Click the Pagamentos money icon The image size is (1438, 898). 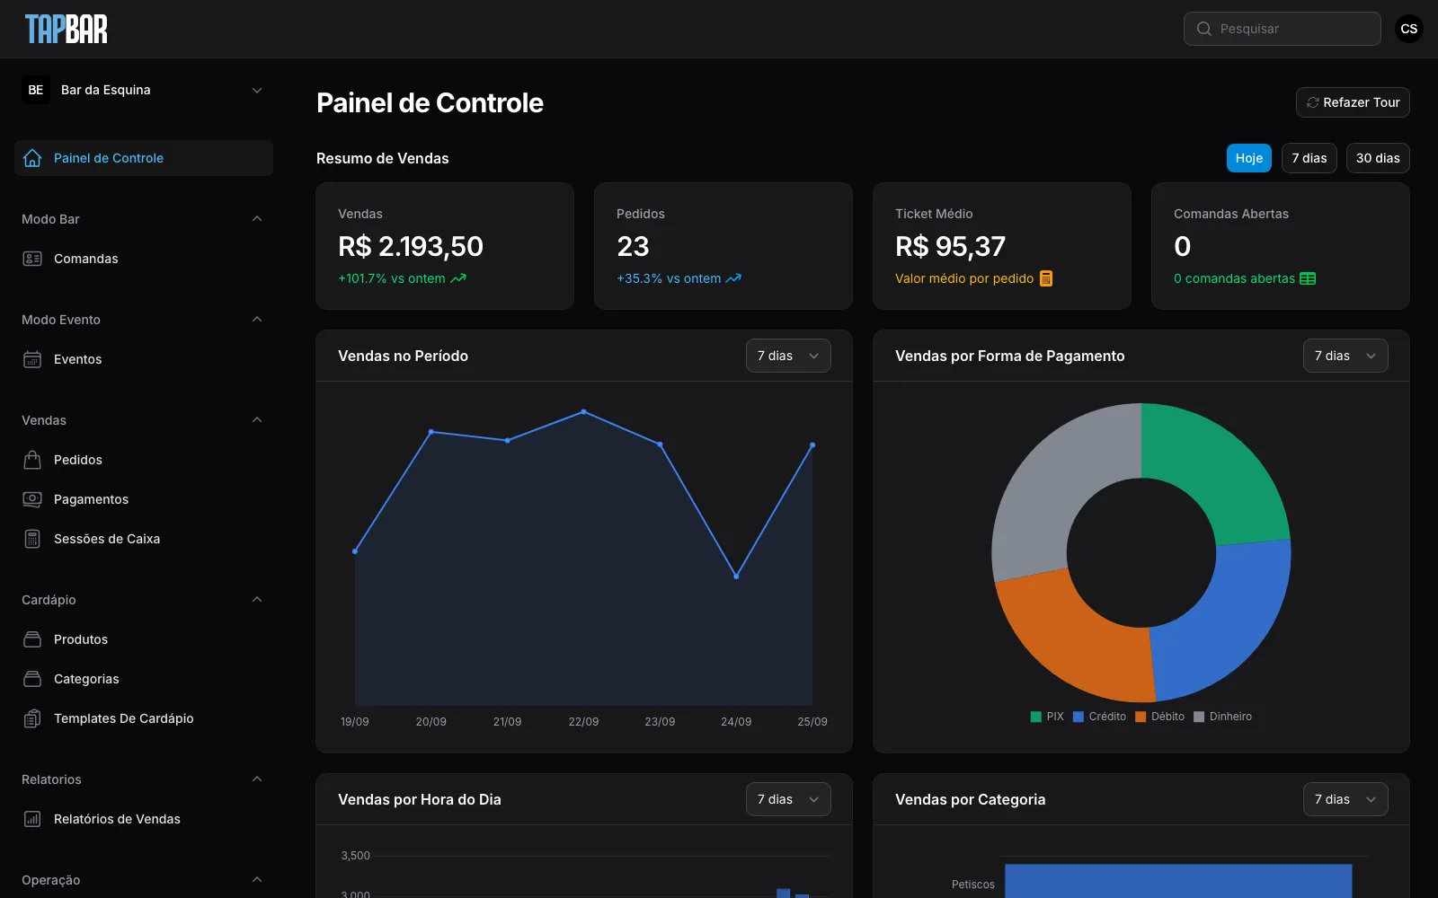coord(32,499)
